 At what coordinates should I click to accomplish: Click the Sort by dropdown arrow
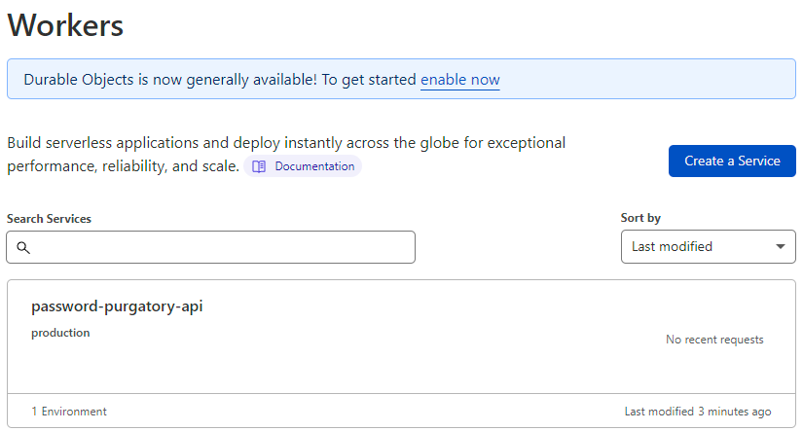(x=780, y=247)
